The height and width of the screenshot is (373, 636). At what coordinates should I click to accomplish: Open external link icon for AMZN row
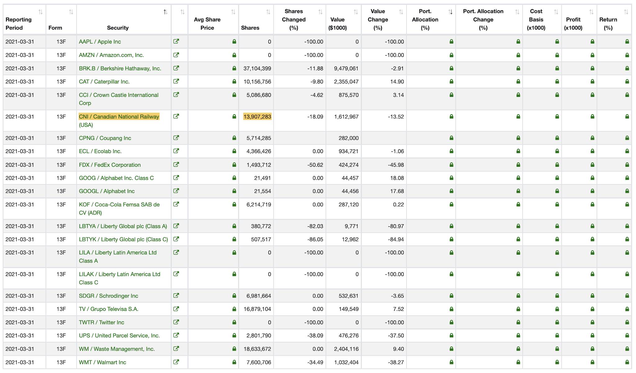click(x=176, y=55)
